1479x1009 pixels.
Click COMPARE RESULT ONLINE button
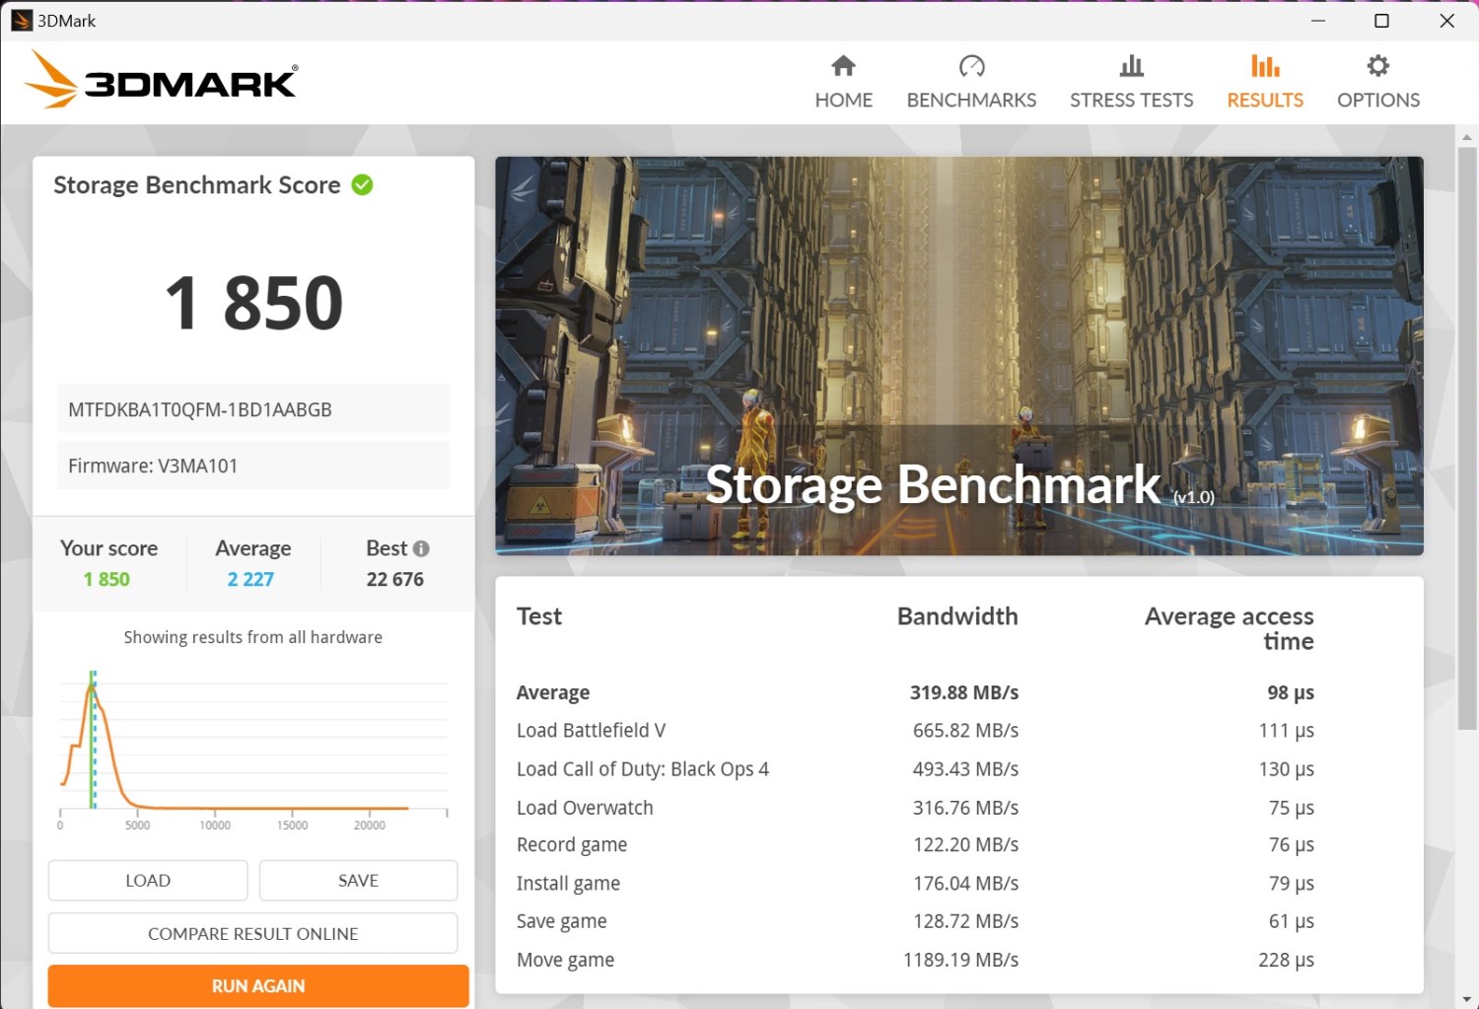(252, 933)
